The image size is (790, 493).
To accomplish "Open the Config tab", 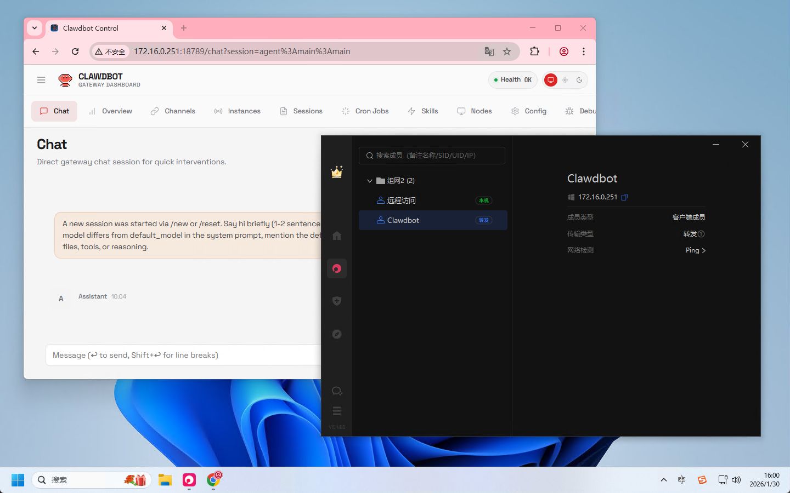I will click(x=529, y=111).
